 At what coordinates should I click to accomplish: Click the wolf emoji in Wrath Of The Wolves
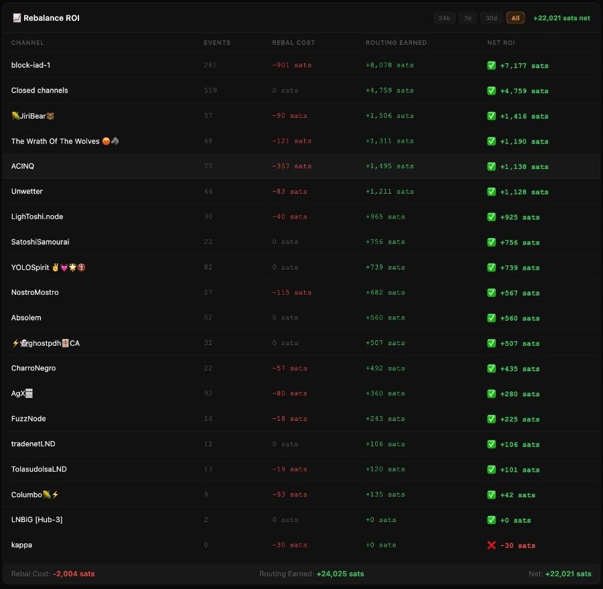pos(115,141)
